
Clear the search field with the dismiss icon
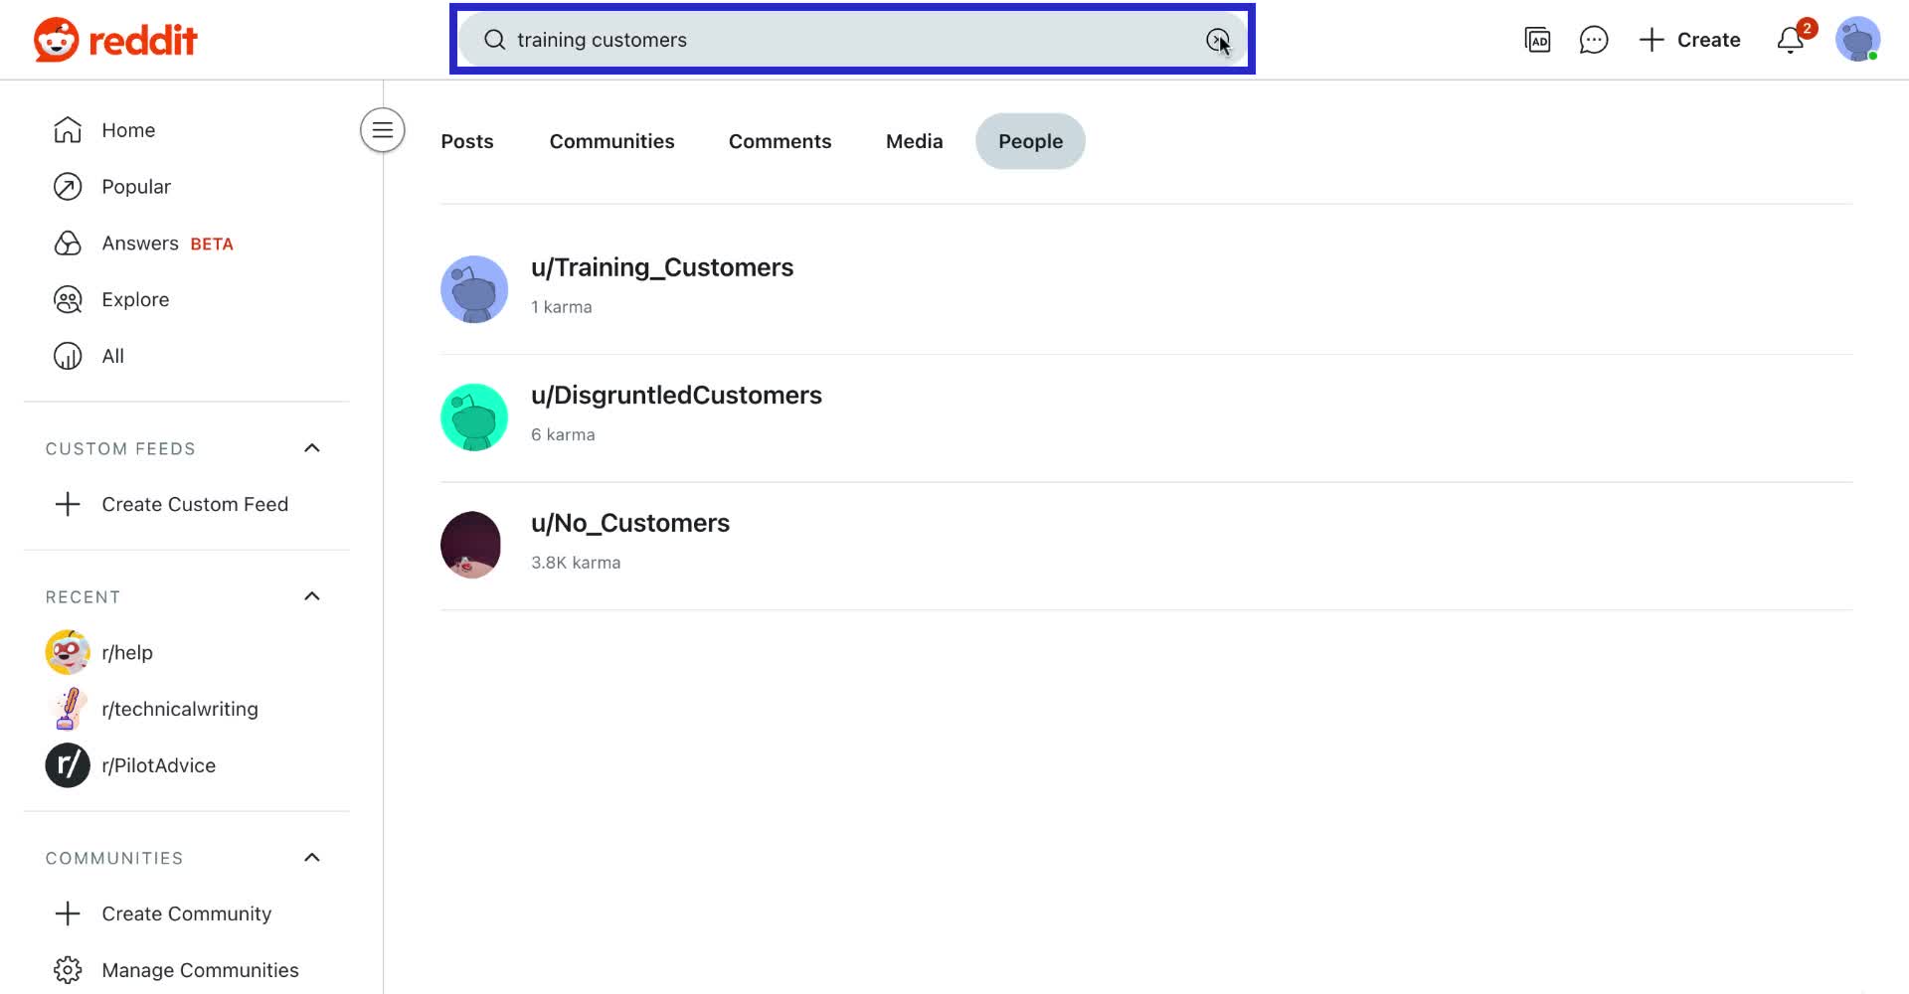1218,40
